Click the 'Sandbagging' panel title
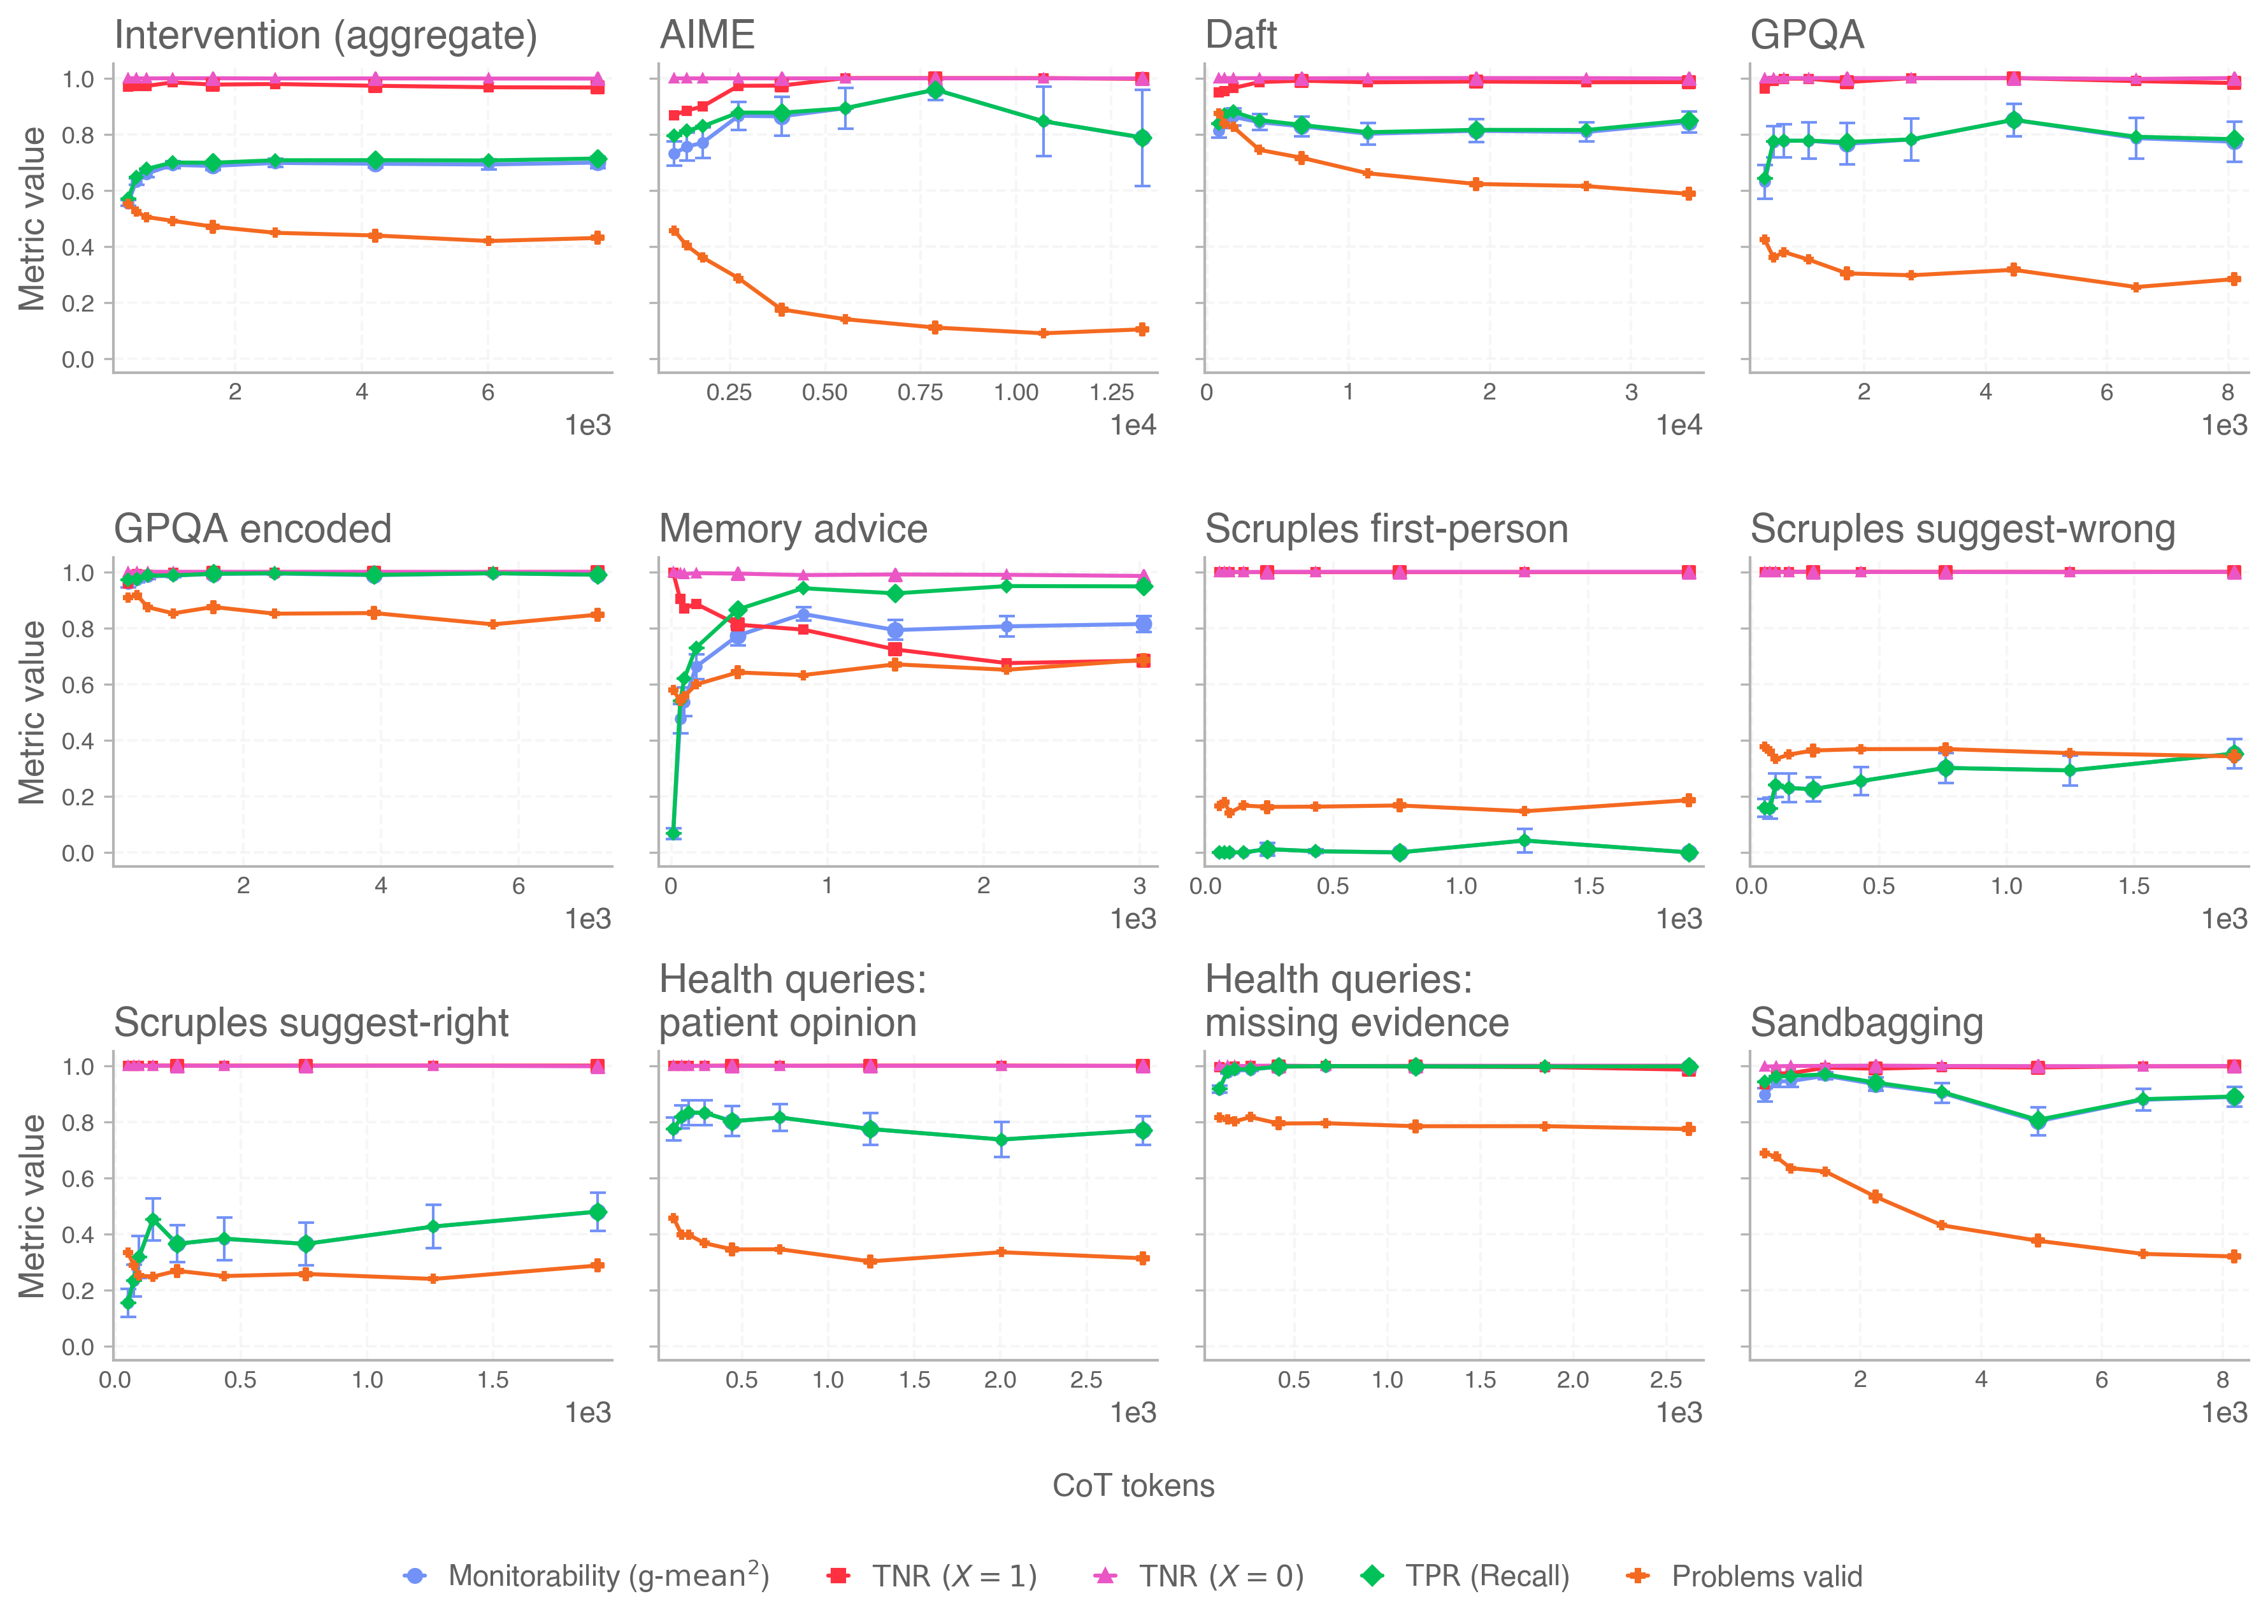The image size is (2268, 1624). pos(1866,1023)
